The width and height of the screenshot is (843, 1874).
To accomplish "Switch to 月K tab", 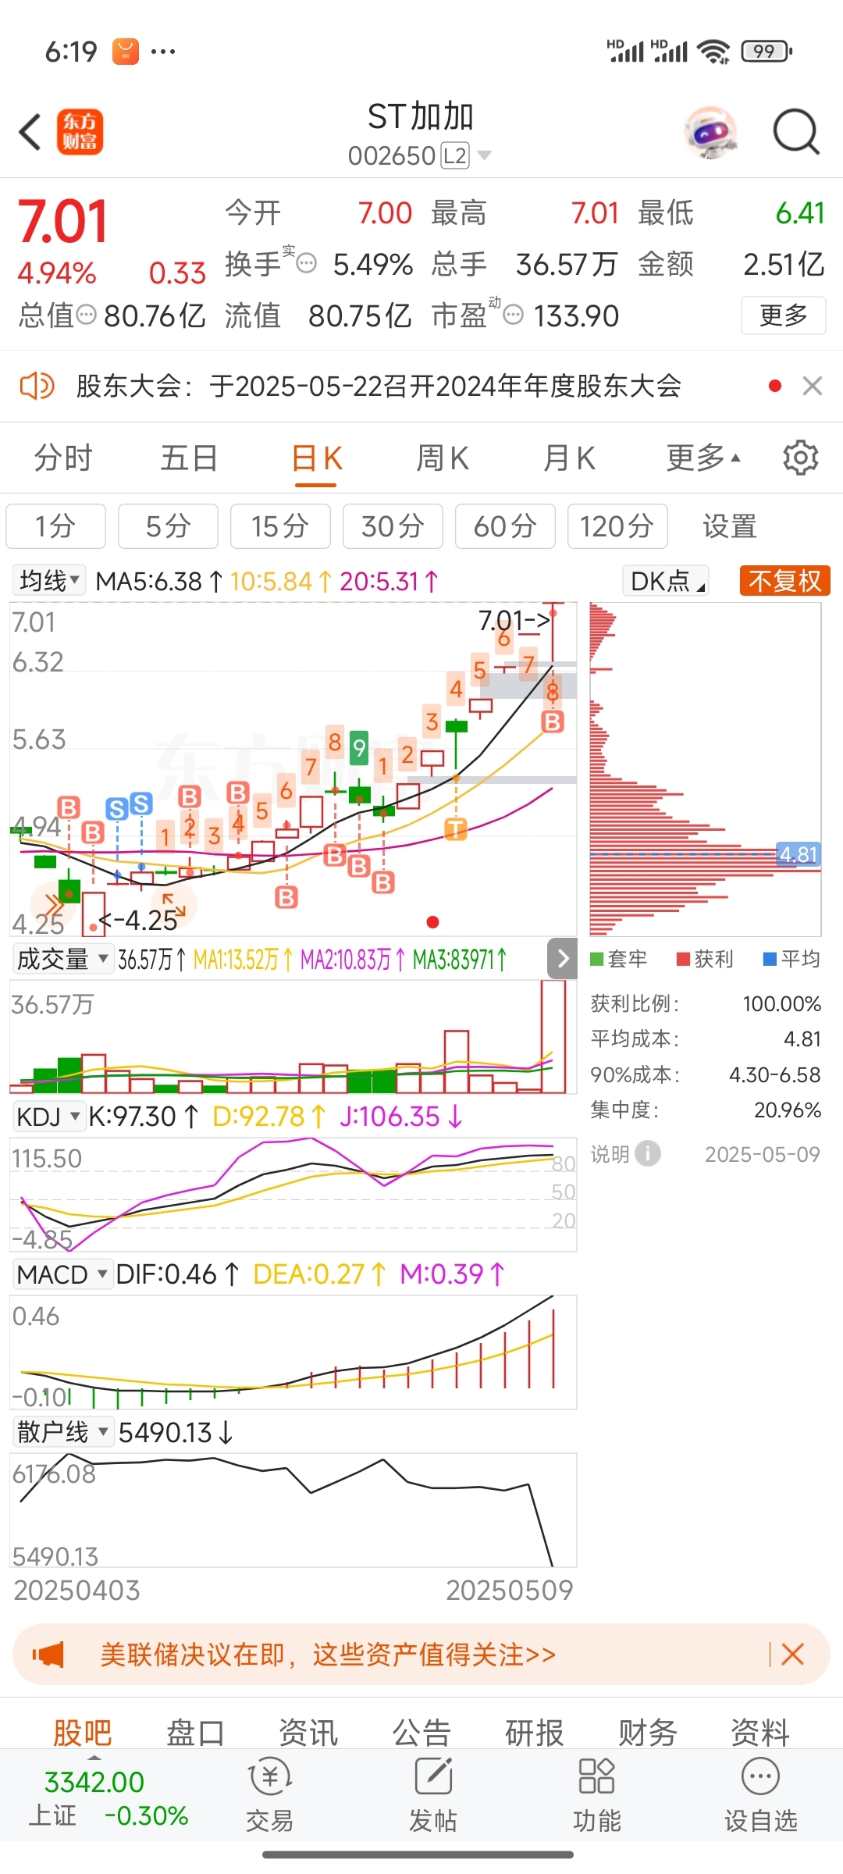I will pos(569,458).
